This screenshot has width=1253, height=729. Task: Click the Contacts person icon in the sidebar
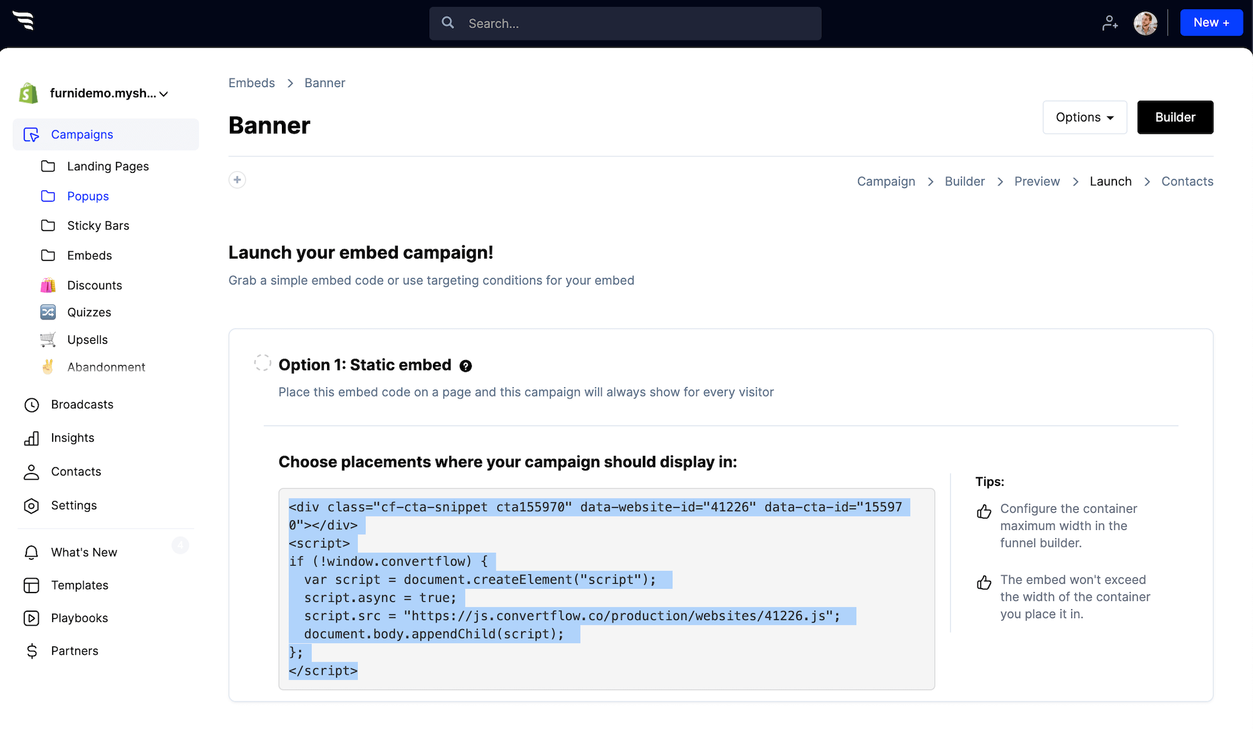(31, 472)
